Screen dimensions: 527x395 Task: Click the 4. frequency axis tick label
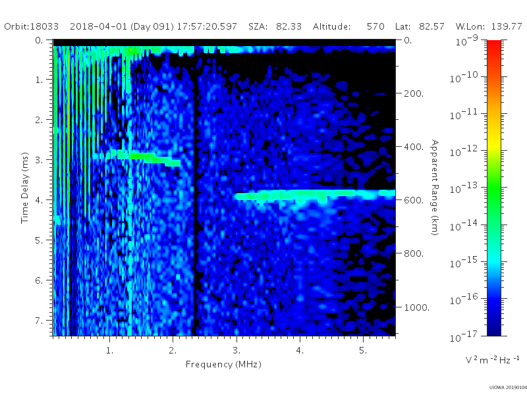[300, 350]
